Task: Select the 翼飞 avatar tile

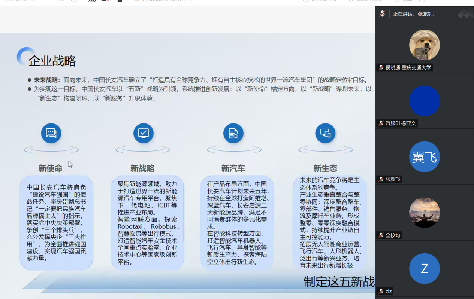Action: point(424,157)
